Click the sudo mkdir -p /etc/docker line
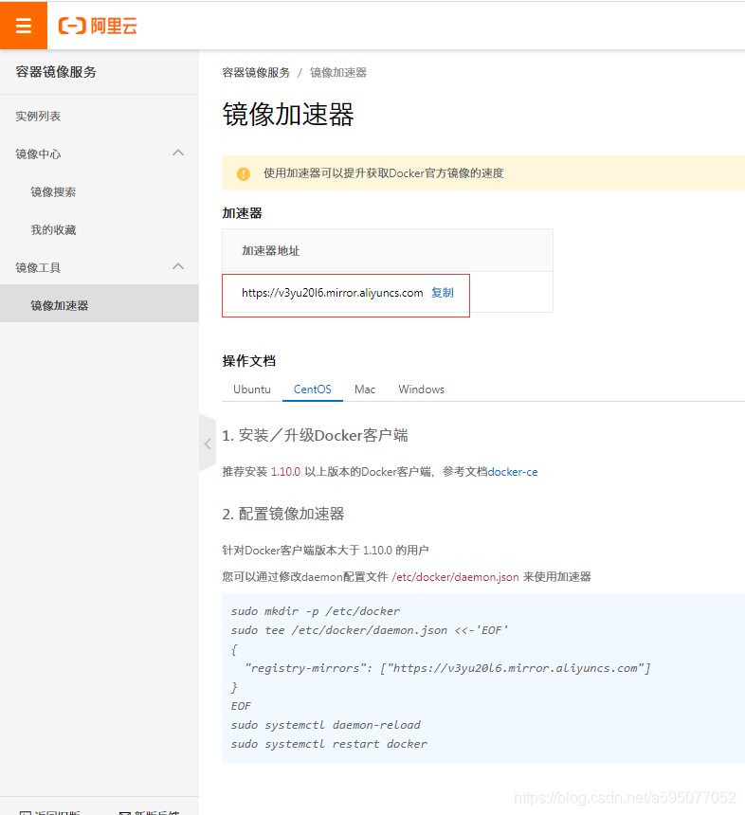The height and width of the screenshot is (815, 745). (316, 611)
